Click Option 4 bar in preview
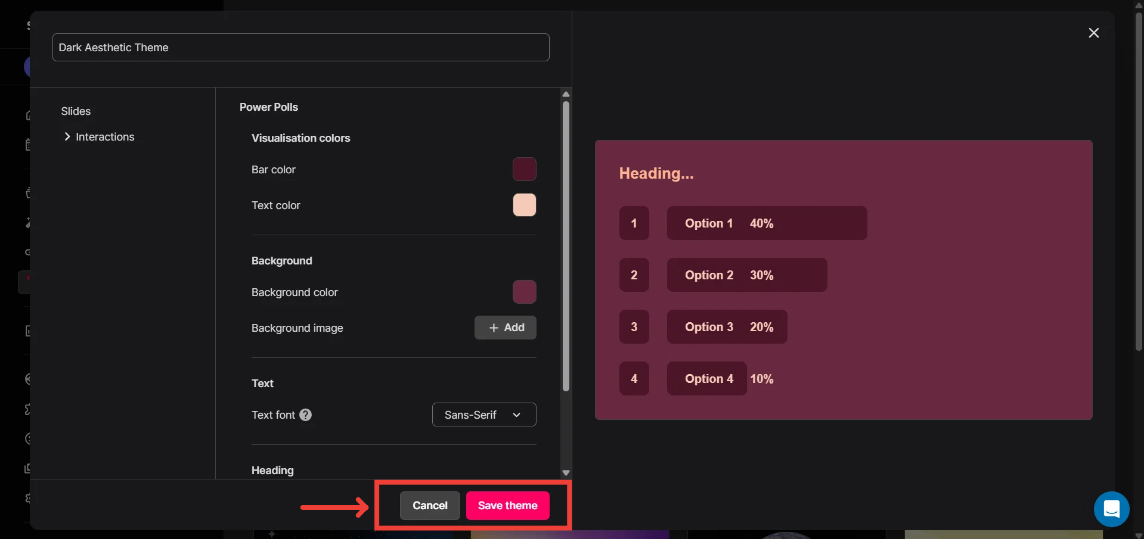 pyautogui.click(x=706, y=379)
